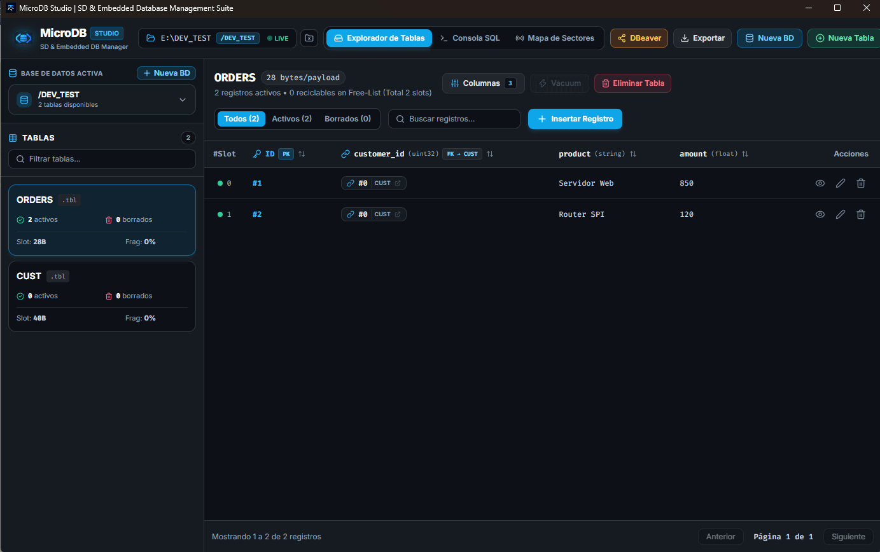Delete the Servidor Web record with trash icon

861,183
